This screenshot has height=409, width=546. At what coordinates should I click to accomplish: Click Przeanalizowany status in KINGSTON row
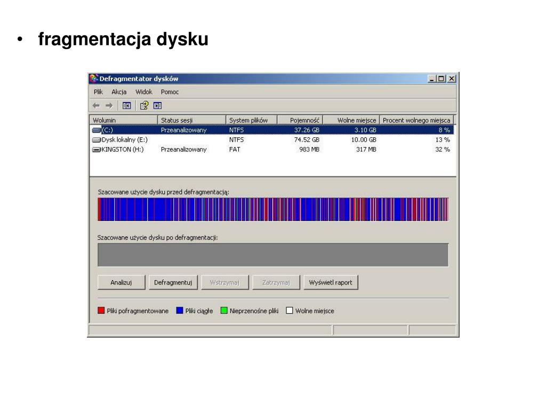(x=183, y=150)
